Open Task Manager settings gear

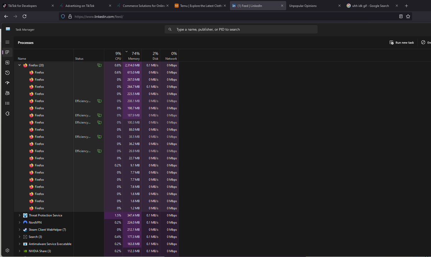pos(7,250)
